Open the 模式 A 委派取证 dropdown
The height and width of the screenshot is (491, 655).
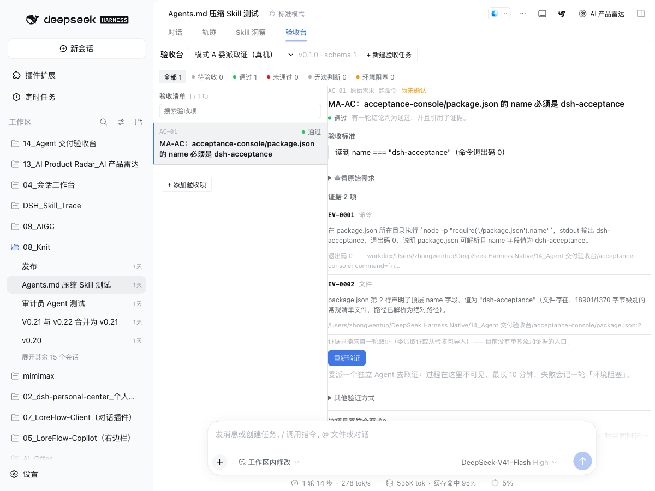pyautogui.click(x=241, y=55)
